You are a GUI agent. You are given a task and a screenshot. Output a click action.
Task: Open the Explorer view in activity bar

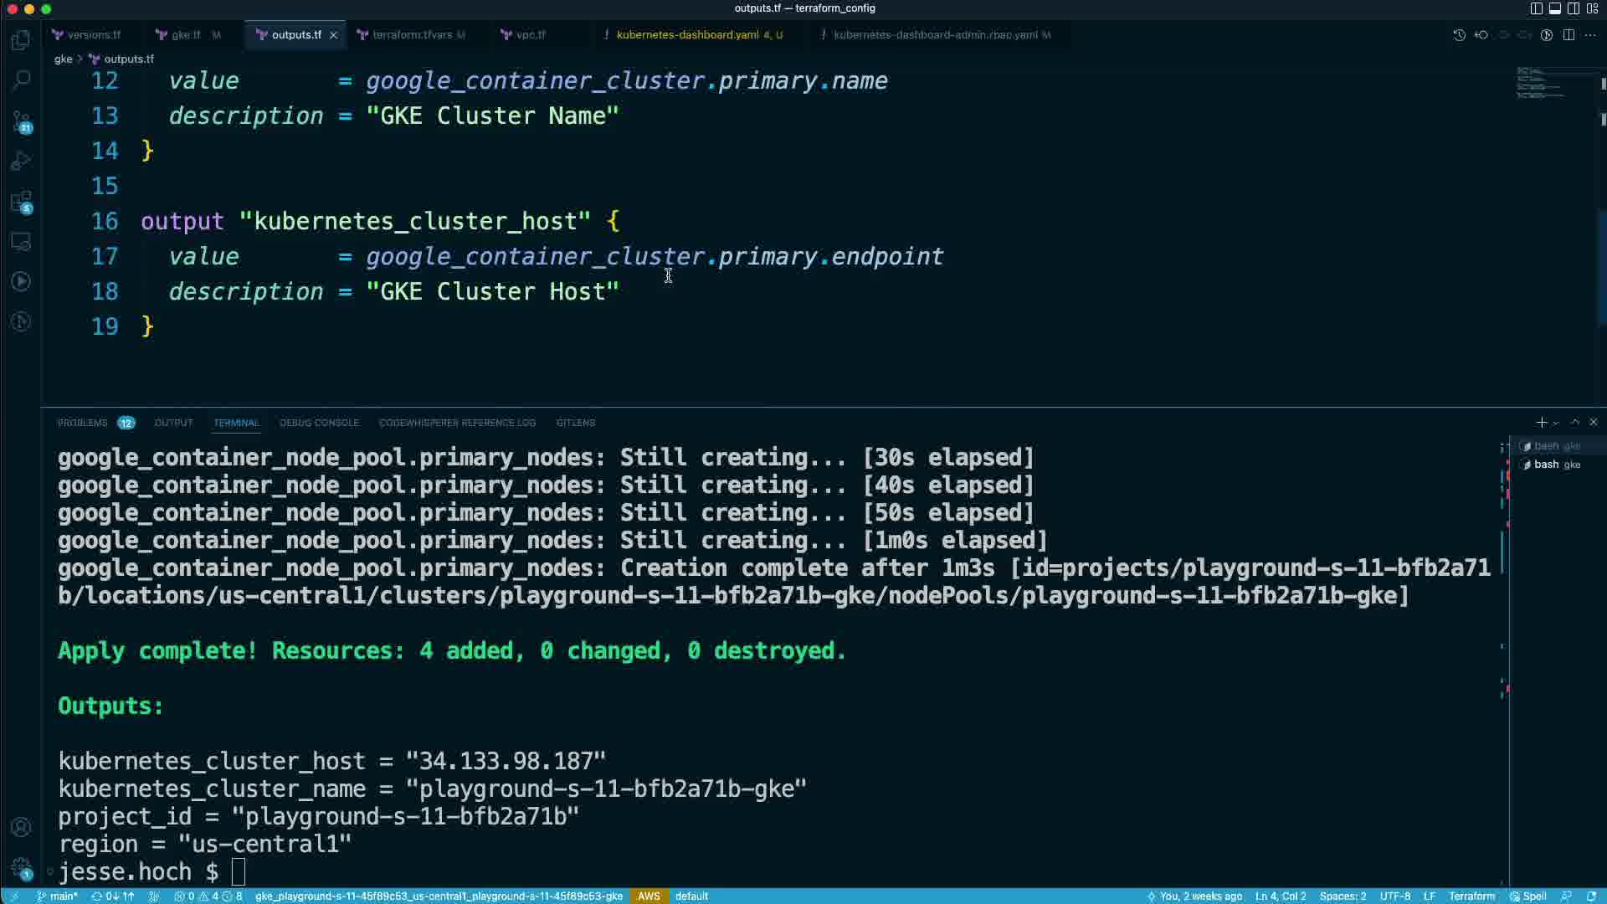[x=21, y=40]
